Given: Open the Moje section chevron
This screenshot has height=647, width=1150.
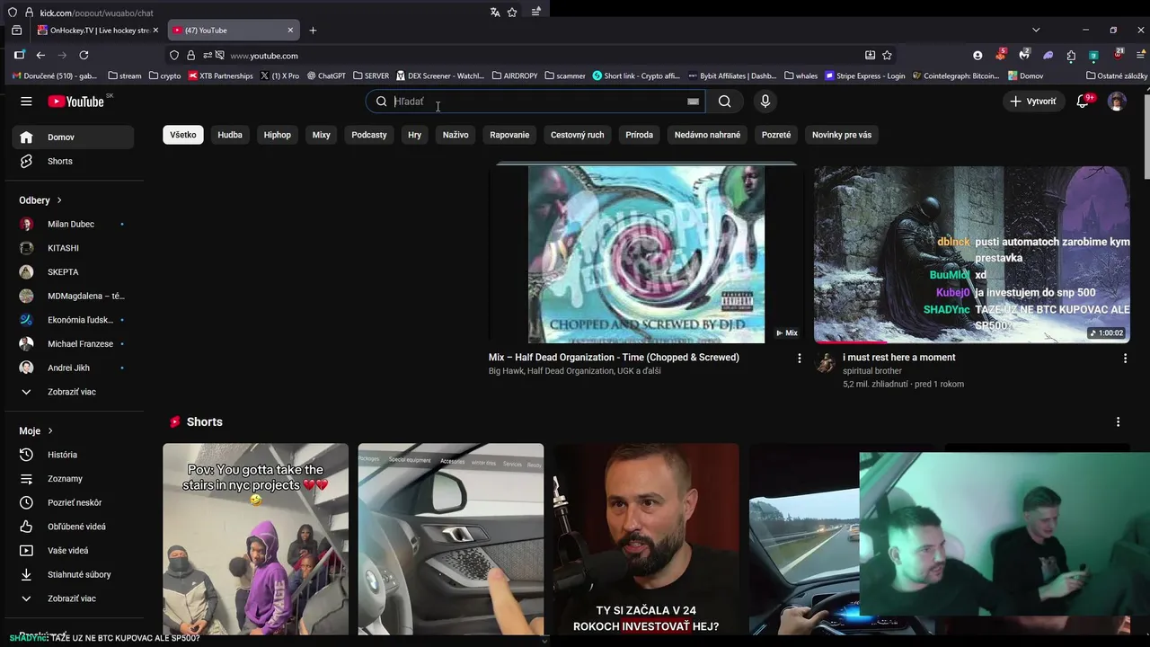Looking at the screenshot, I should click(x=50, y=431).
